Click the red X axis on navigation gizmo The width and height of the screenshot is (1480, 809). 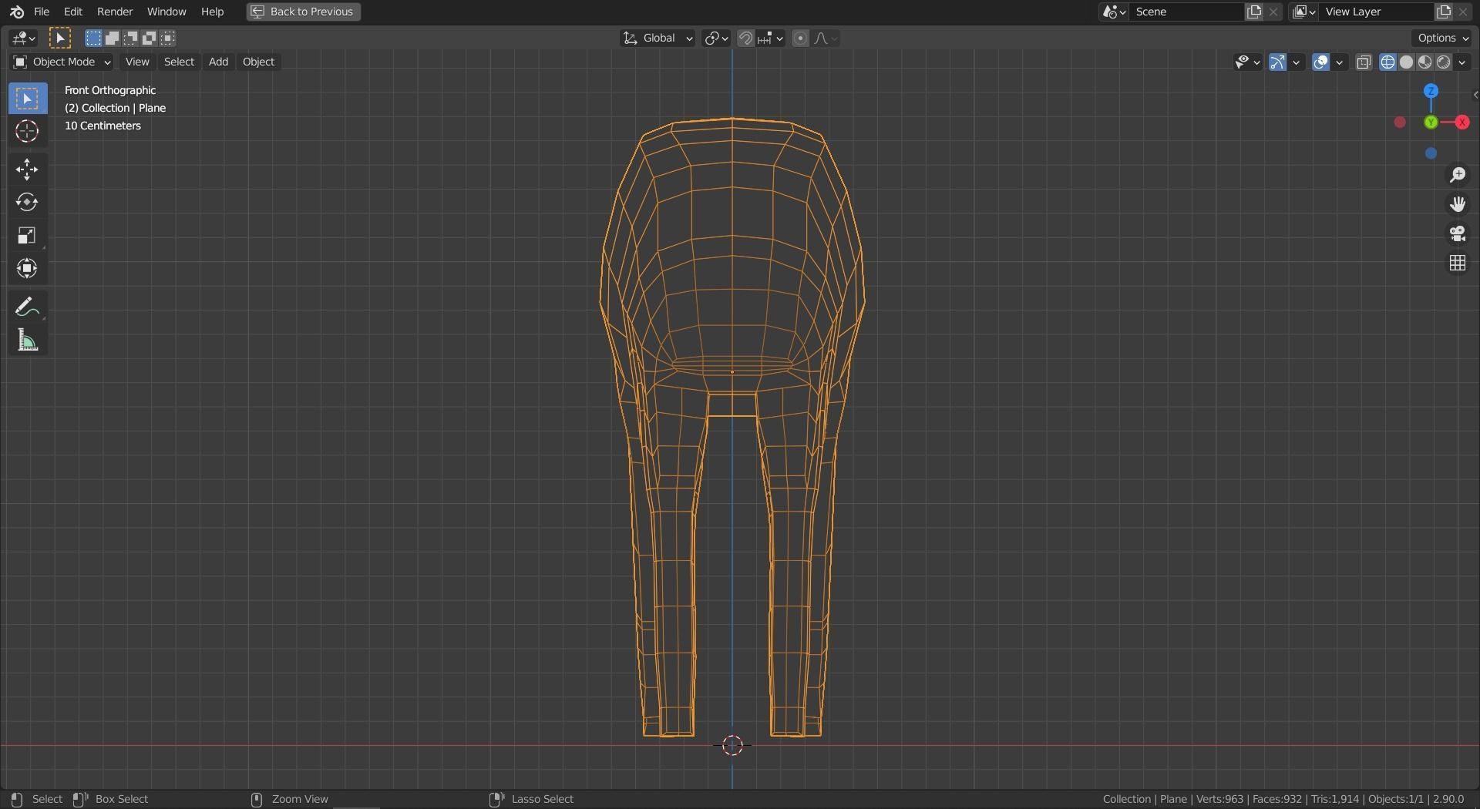click(x=1461, y=123)
